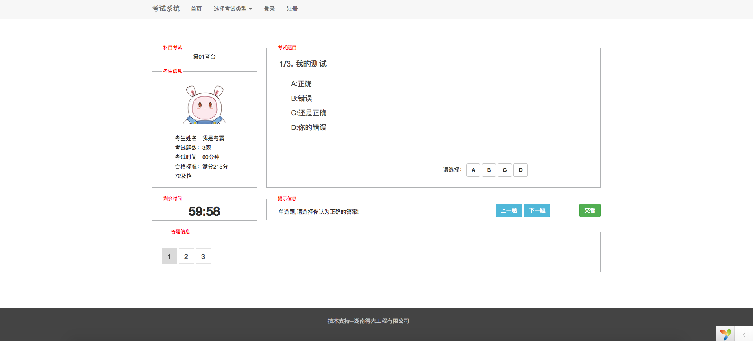Select option text B:错误
The width and height of the screenshot is (753, 341).
(302, 98)
